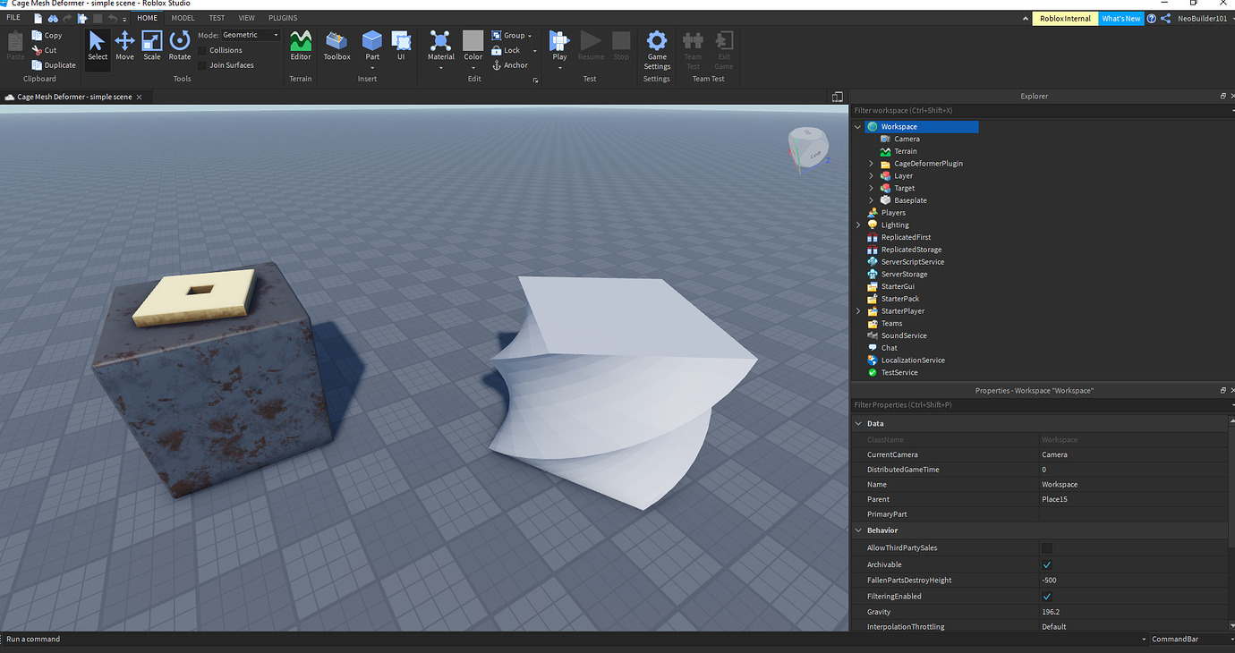The height and width of the screenshot is (653, 1235).
Task: Switch to the MODEL ribbon tab
Action: click(183, 17)
